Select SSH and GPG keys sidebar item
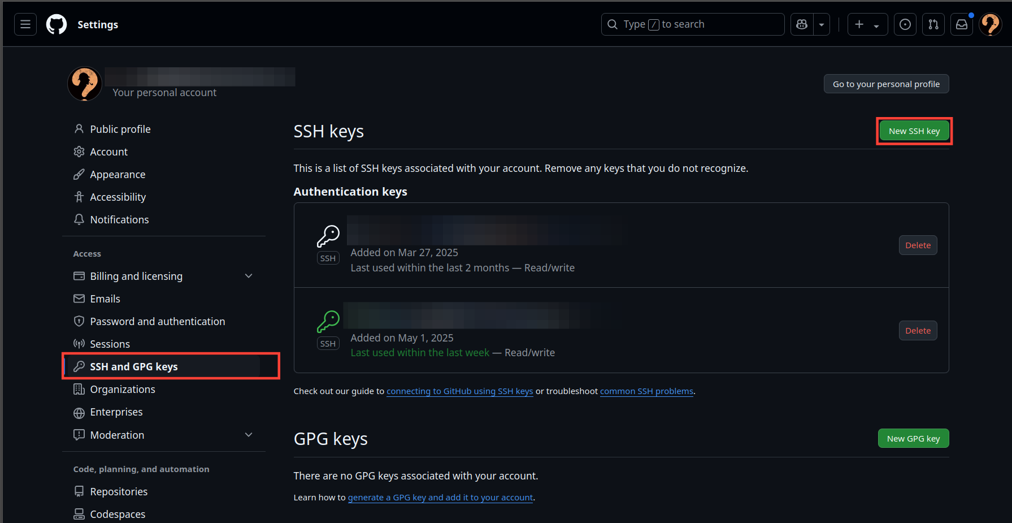1012x523 pixels. [x=164, y=366]
